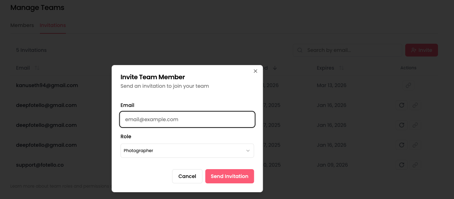Click the down-arrow sort icon left of Expires
The height and width of the screenshot is (199, 454).
(x=275, y=68)
